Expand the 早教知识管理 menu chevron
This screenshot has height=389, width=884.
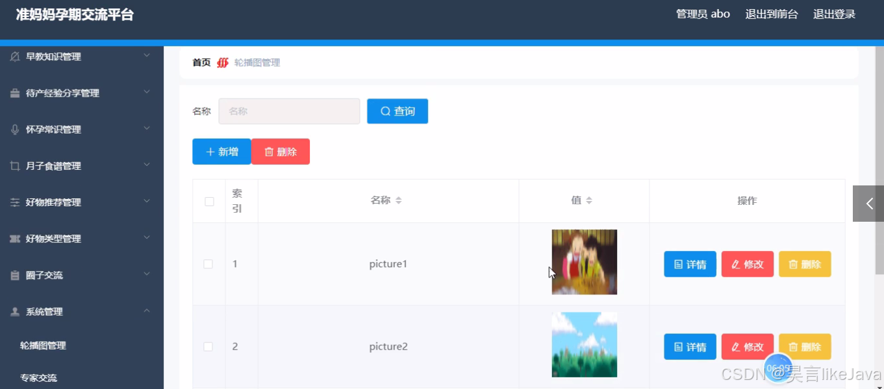click(x=147, y=56)
